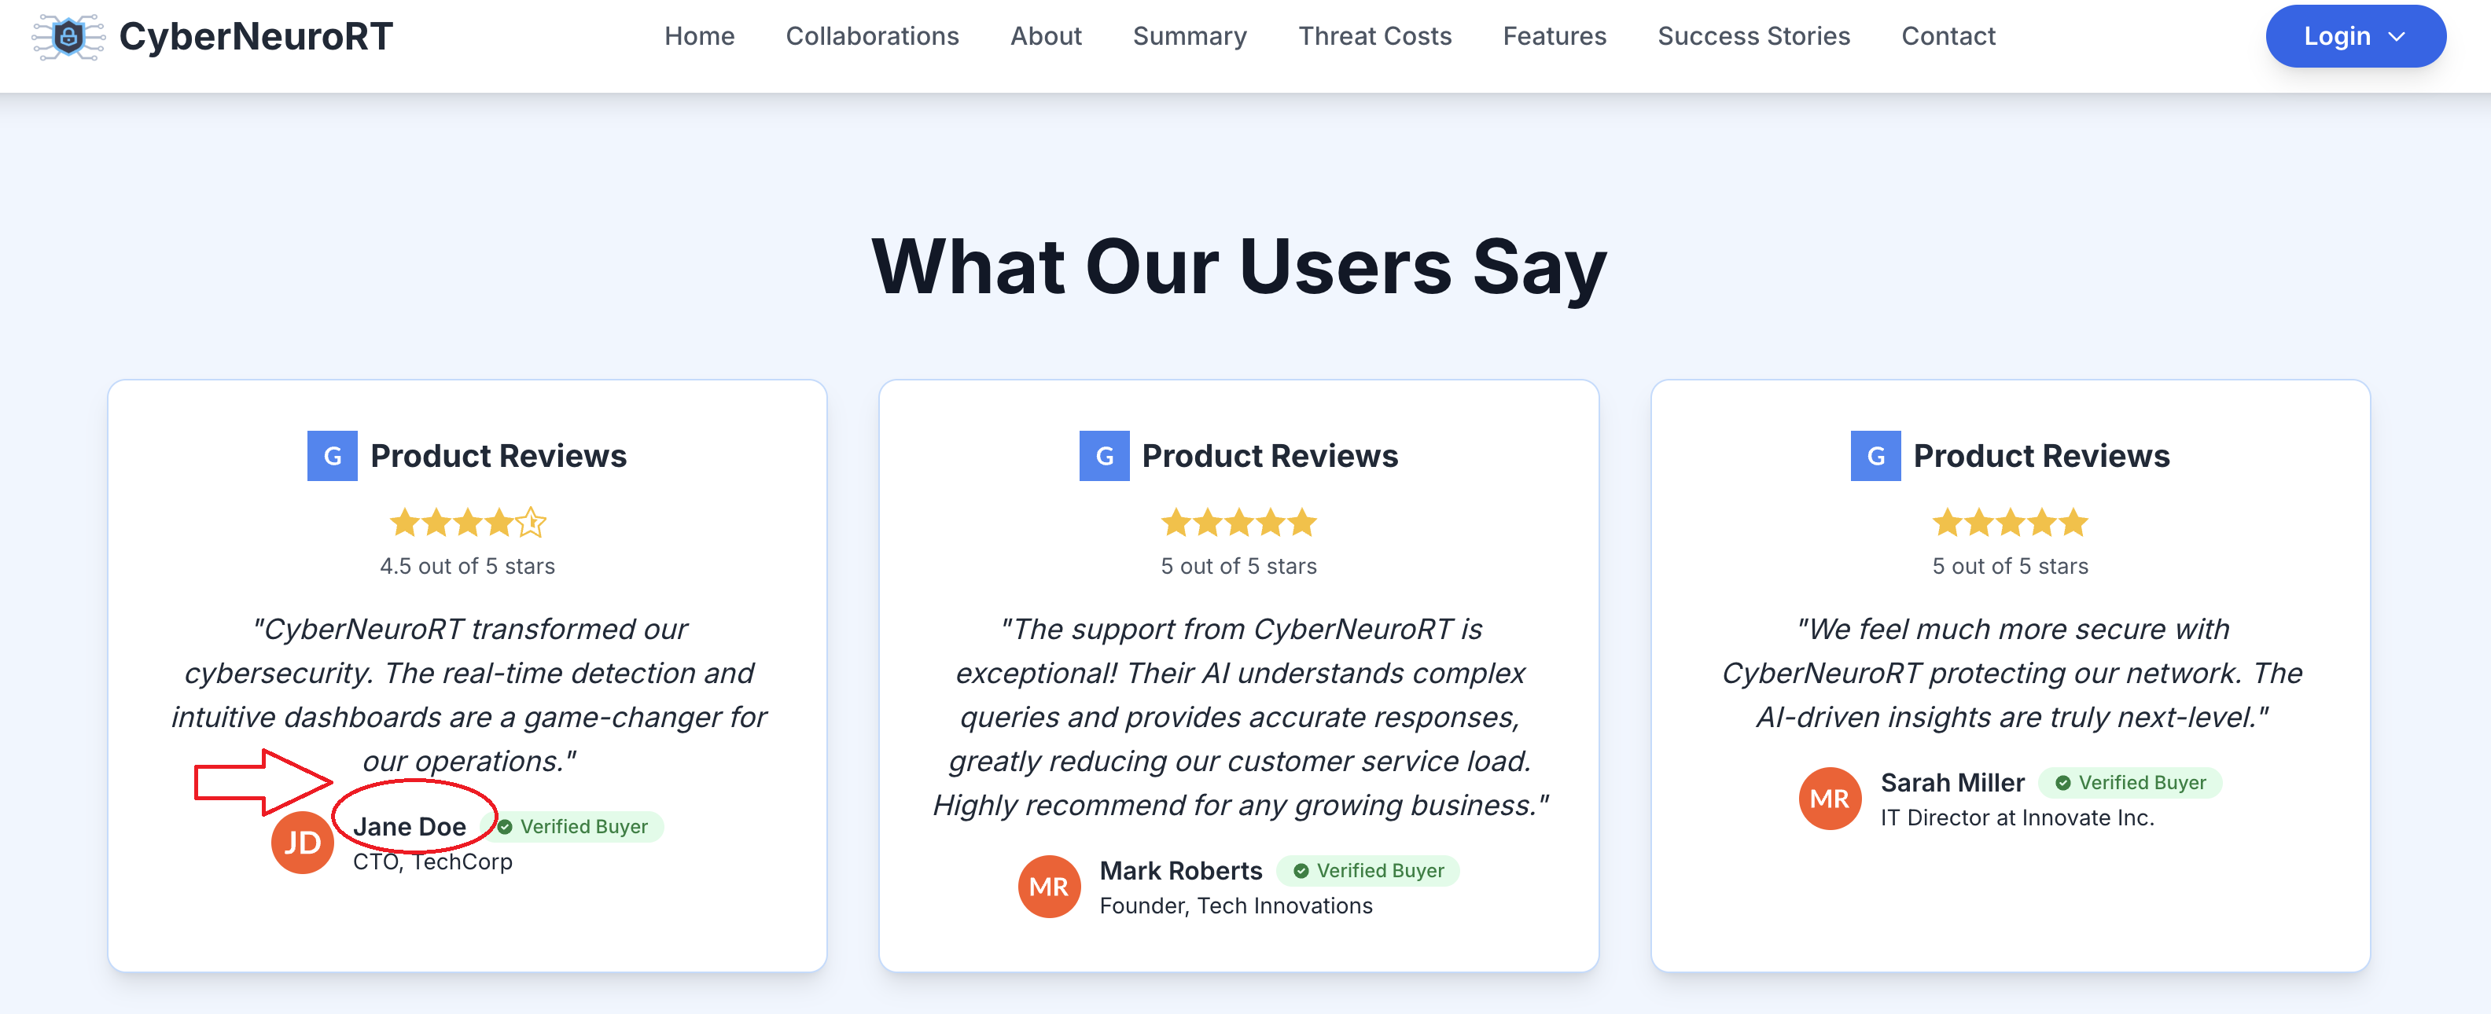The width and height of the screenshot is (2491, 1014).
Task: Click Sarah Miller's MR avatar circle
Action: [x=1829, y=799]
